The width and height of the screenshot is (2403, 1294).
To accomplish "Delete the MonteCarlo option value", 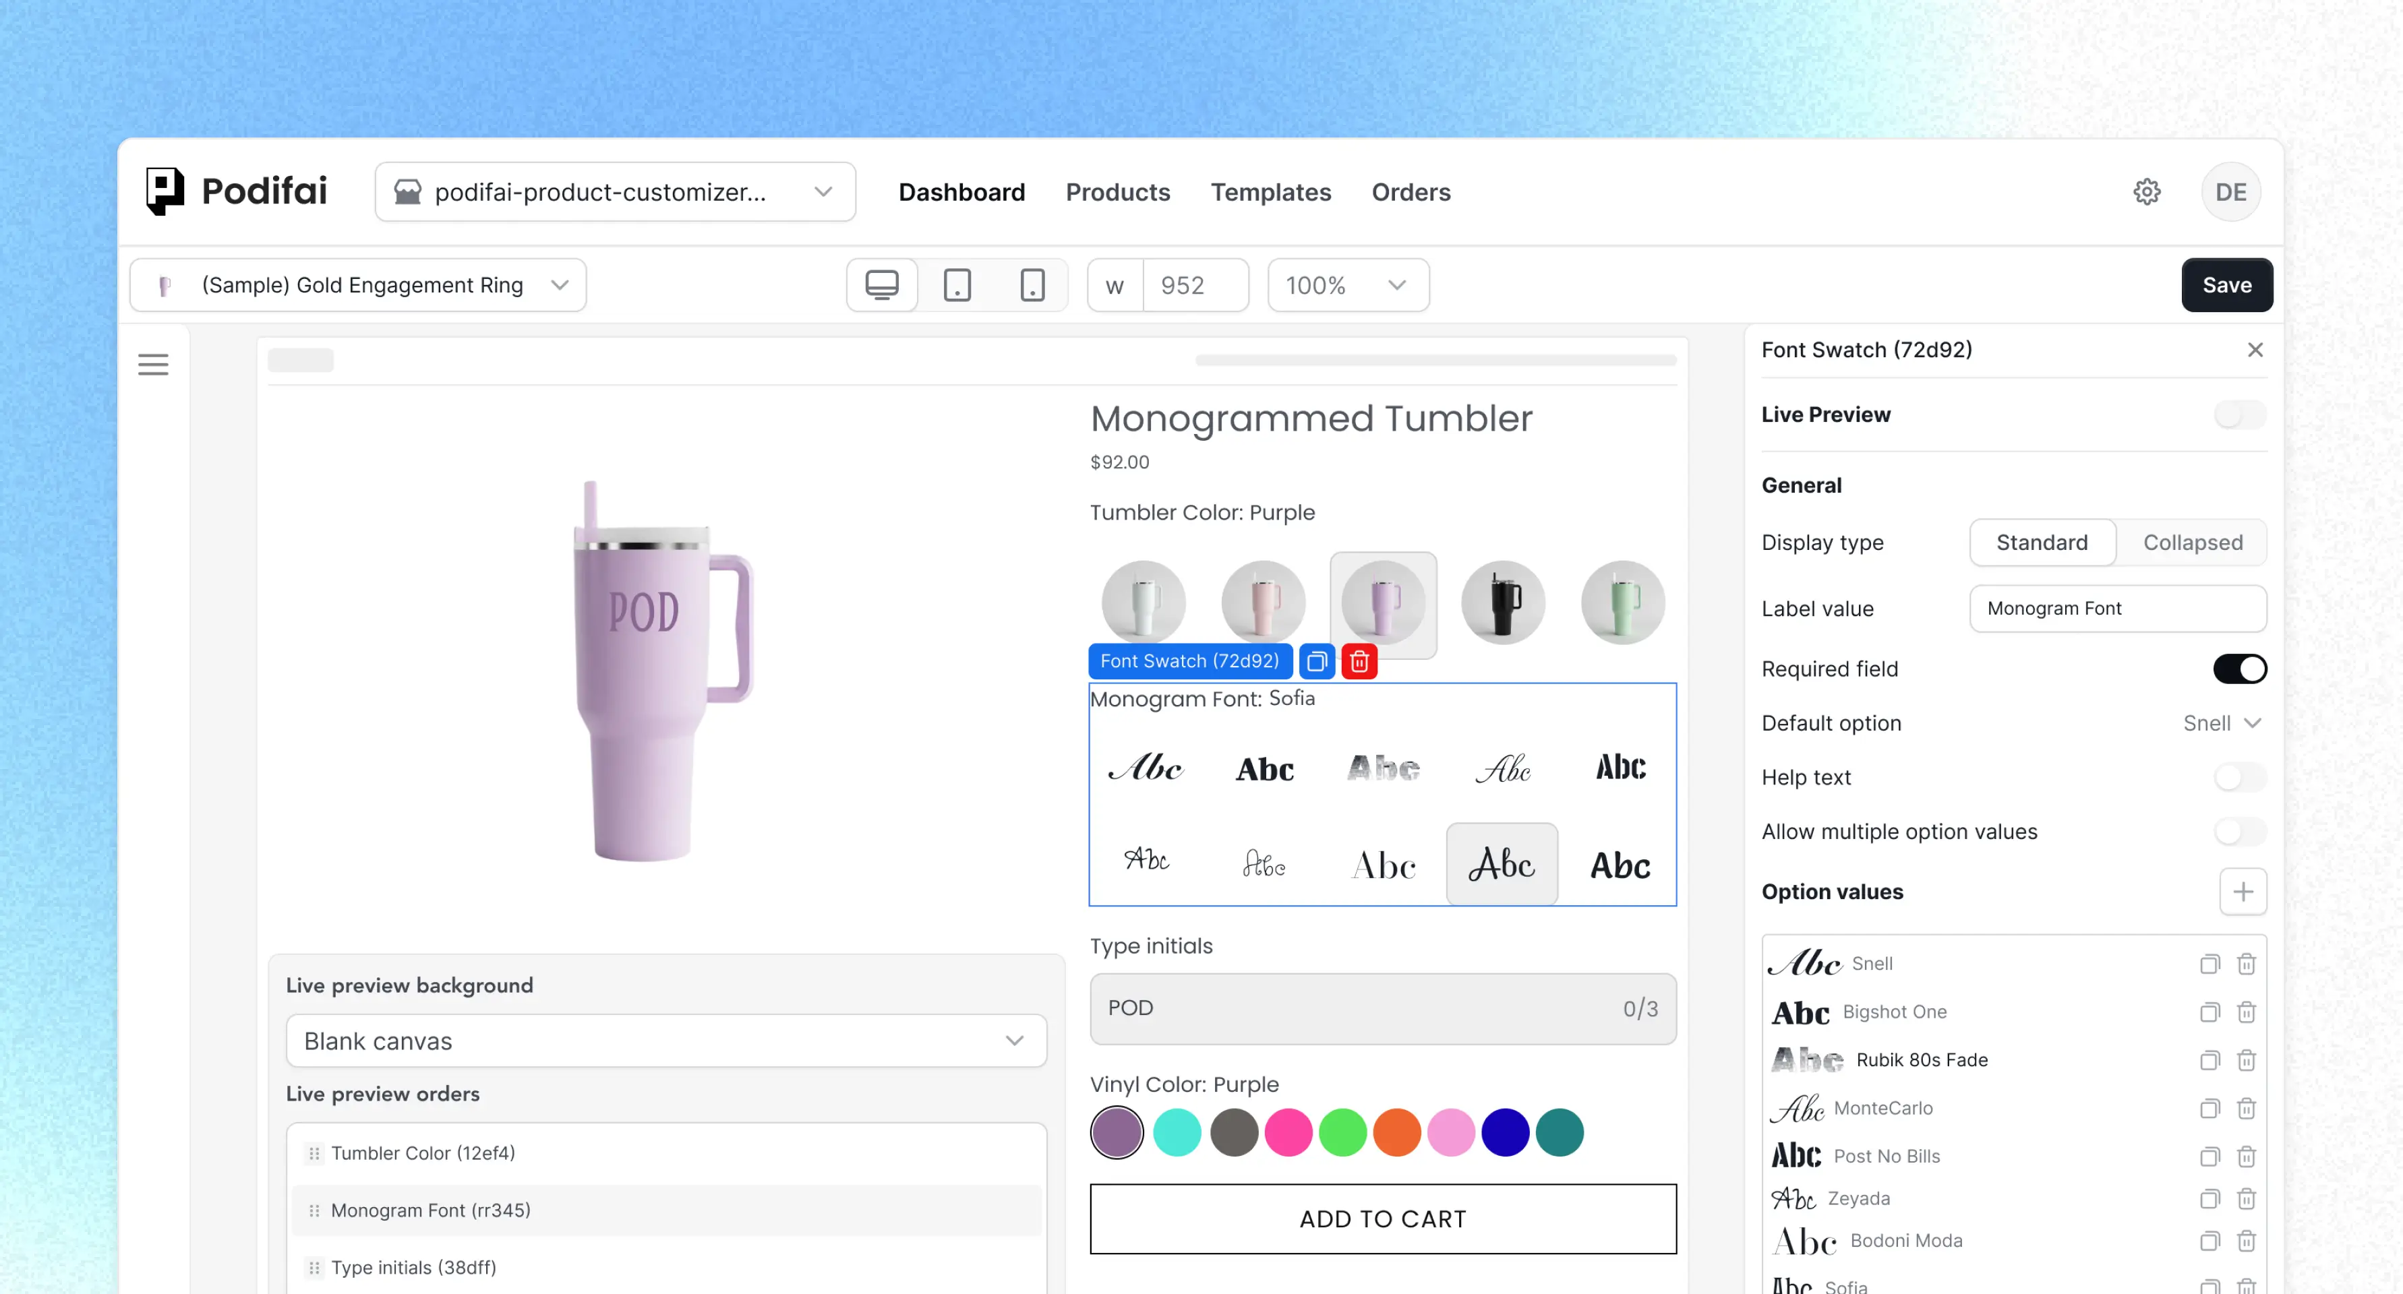I will [x=2247, y=1109].
